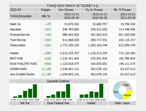The width and height of the screenshot is (146, 111).
Task: Select the Özkaynaklar row label
Action: coord(18,45)
